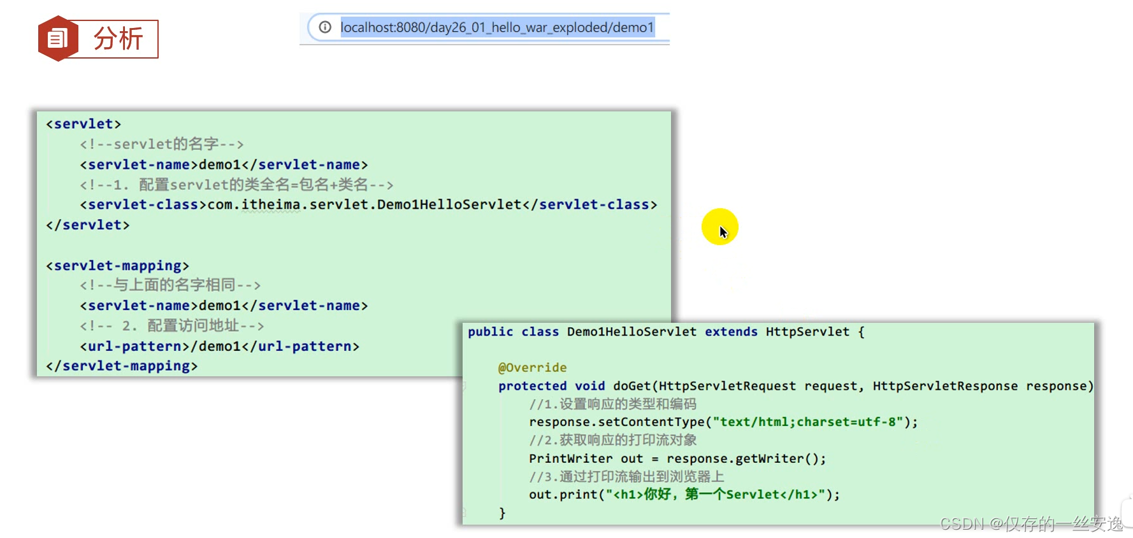Click the closing </servlet> tag
This screenshot has height=538, width=1133.
(x=88, y=225)
